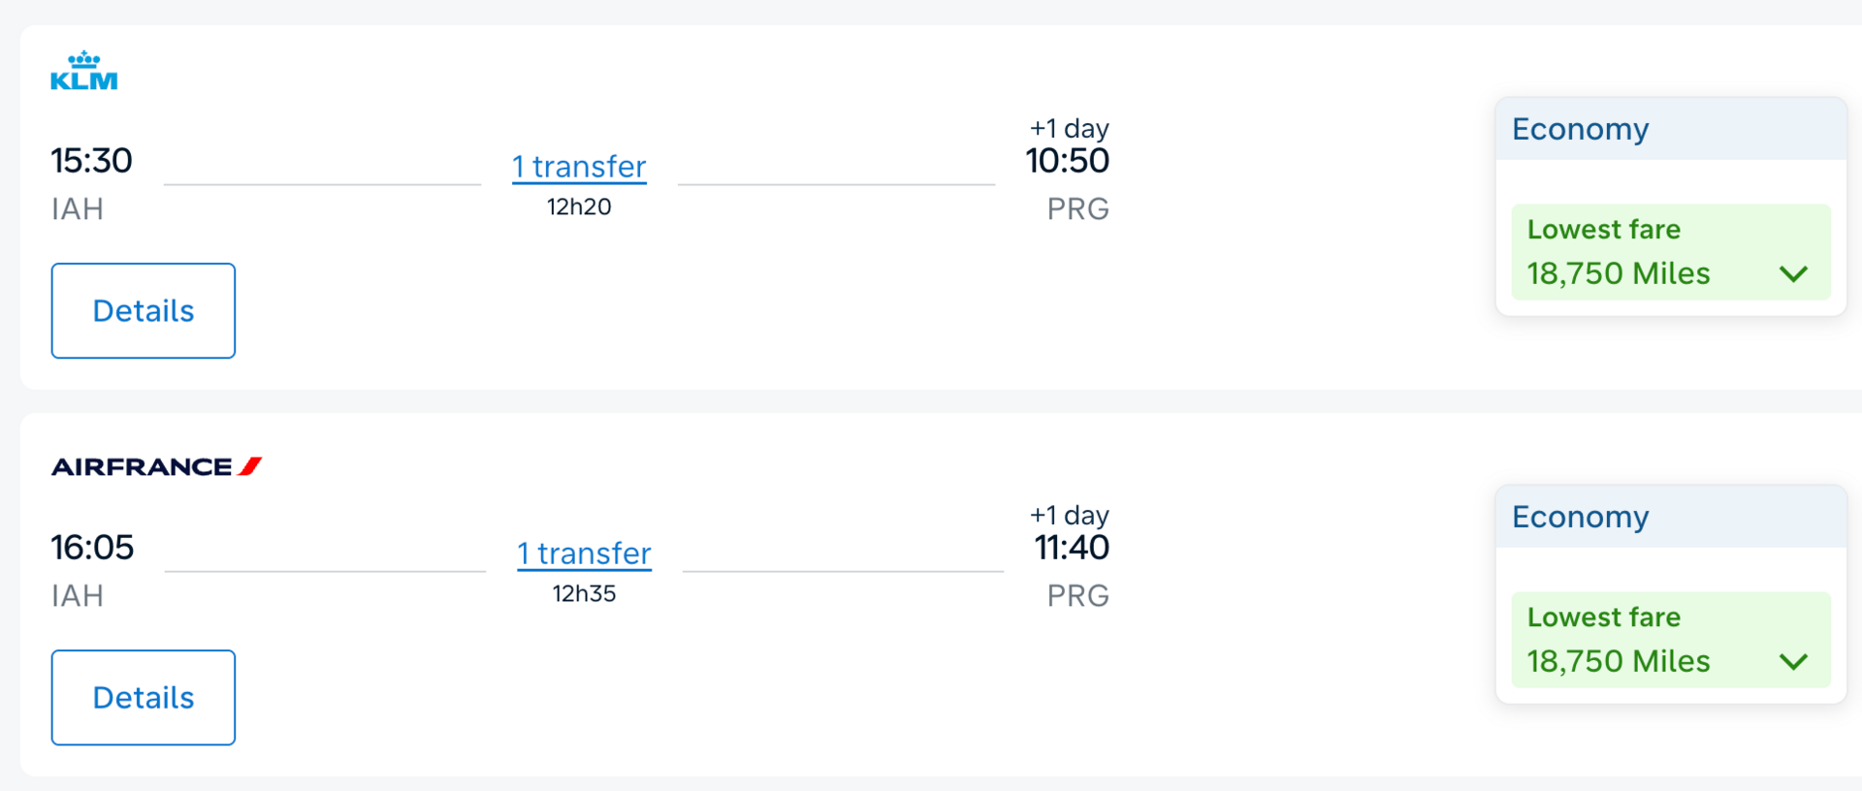Screen dimensions: 1862x791
Task: Click the red Air France accent icon
Action: [x=251, y=465]
